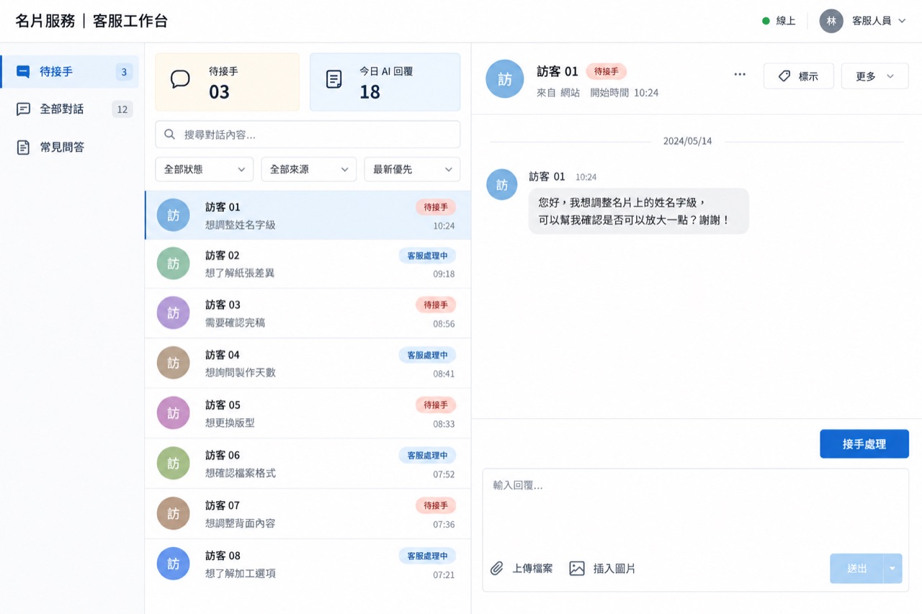Image resolution: width=922 pixels, height=614 pixels.
Task: Click the 今日 AI 回覆 document icon
Action: coord(334,79)
